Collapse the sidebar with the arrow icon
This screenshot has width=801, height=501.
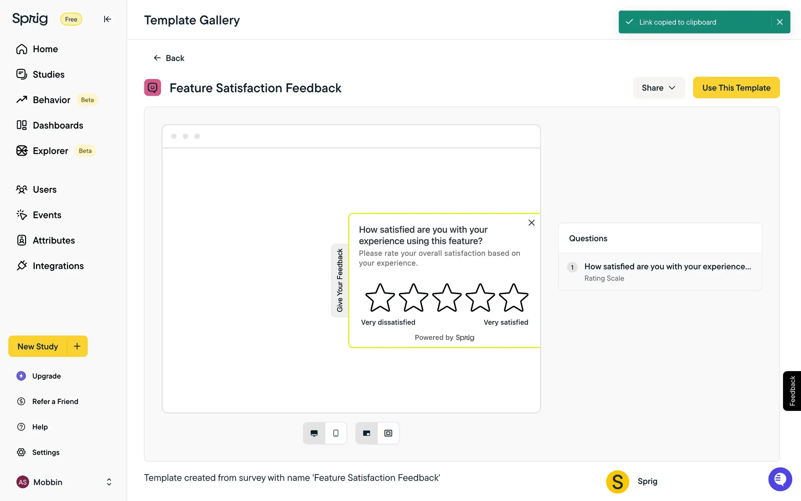pyautogui.click(x=107, y=19)
